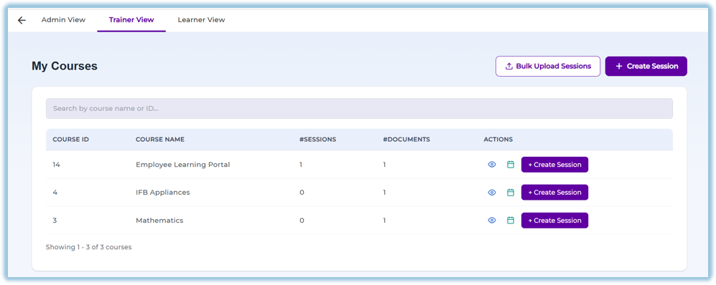Viewport: 716px width, 285px height.
Task: Click the My Courses heading
Action: pos(65,67)
